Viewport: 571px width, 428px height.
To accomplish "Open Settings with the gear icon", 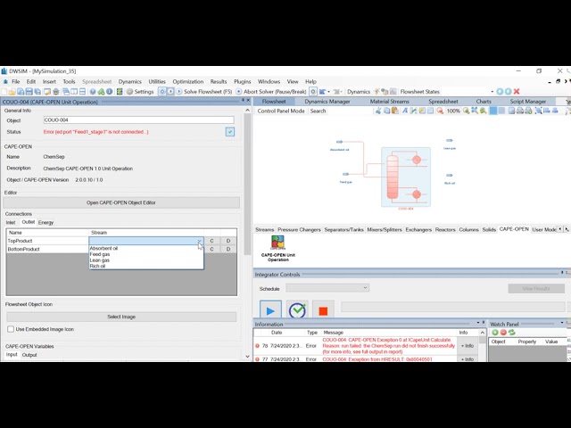I will (140, 92).
